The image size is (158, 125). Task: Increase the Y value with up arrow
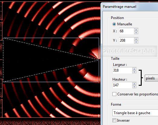pyautogui.click(x=136, y=39)
